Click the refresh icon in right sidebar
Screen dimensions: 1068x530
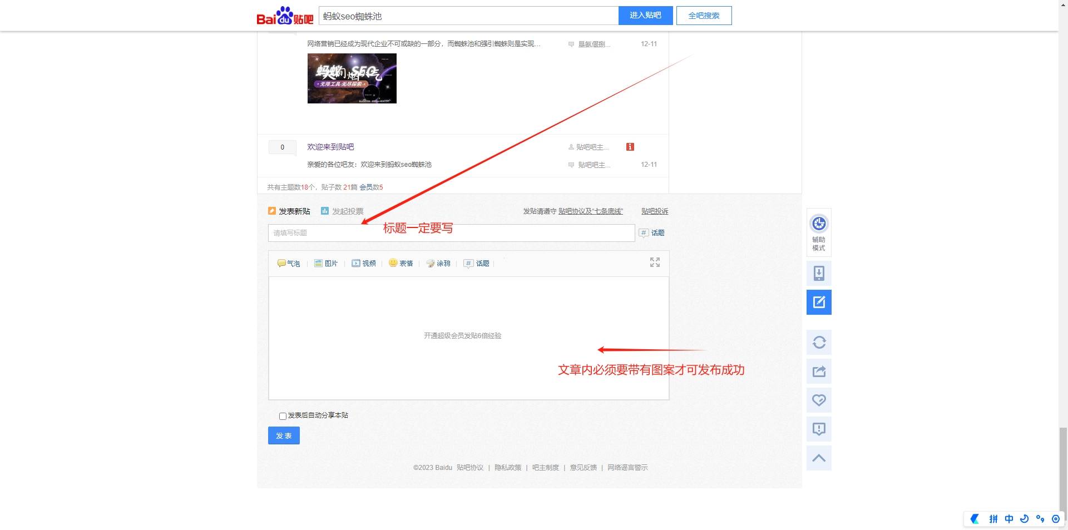819,342
